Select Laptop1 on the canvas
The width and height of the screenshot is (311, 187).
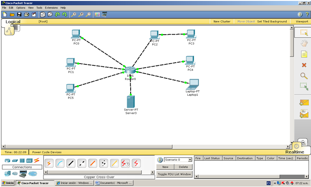tap(192, 84)
